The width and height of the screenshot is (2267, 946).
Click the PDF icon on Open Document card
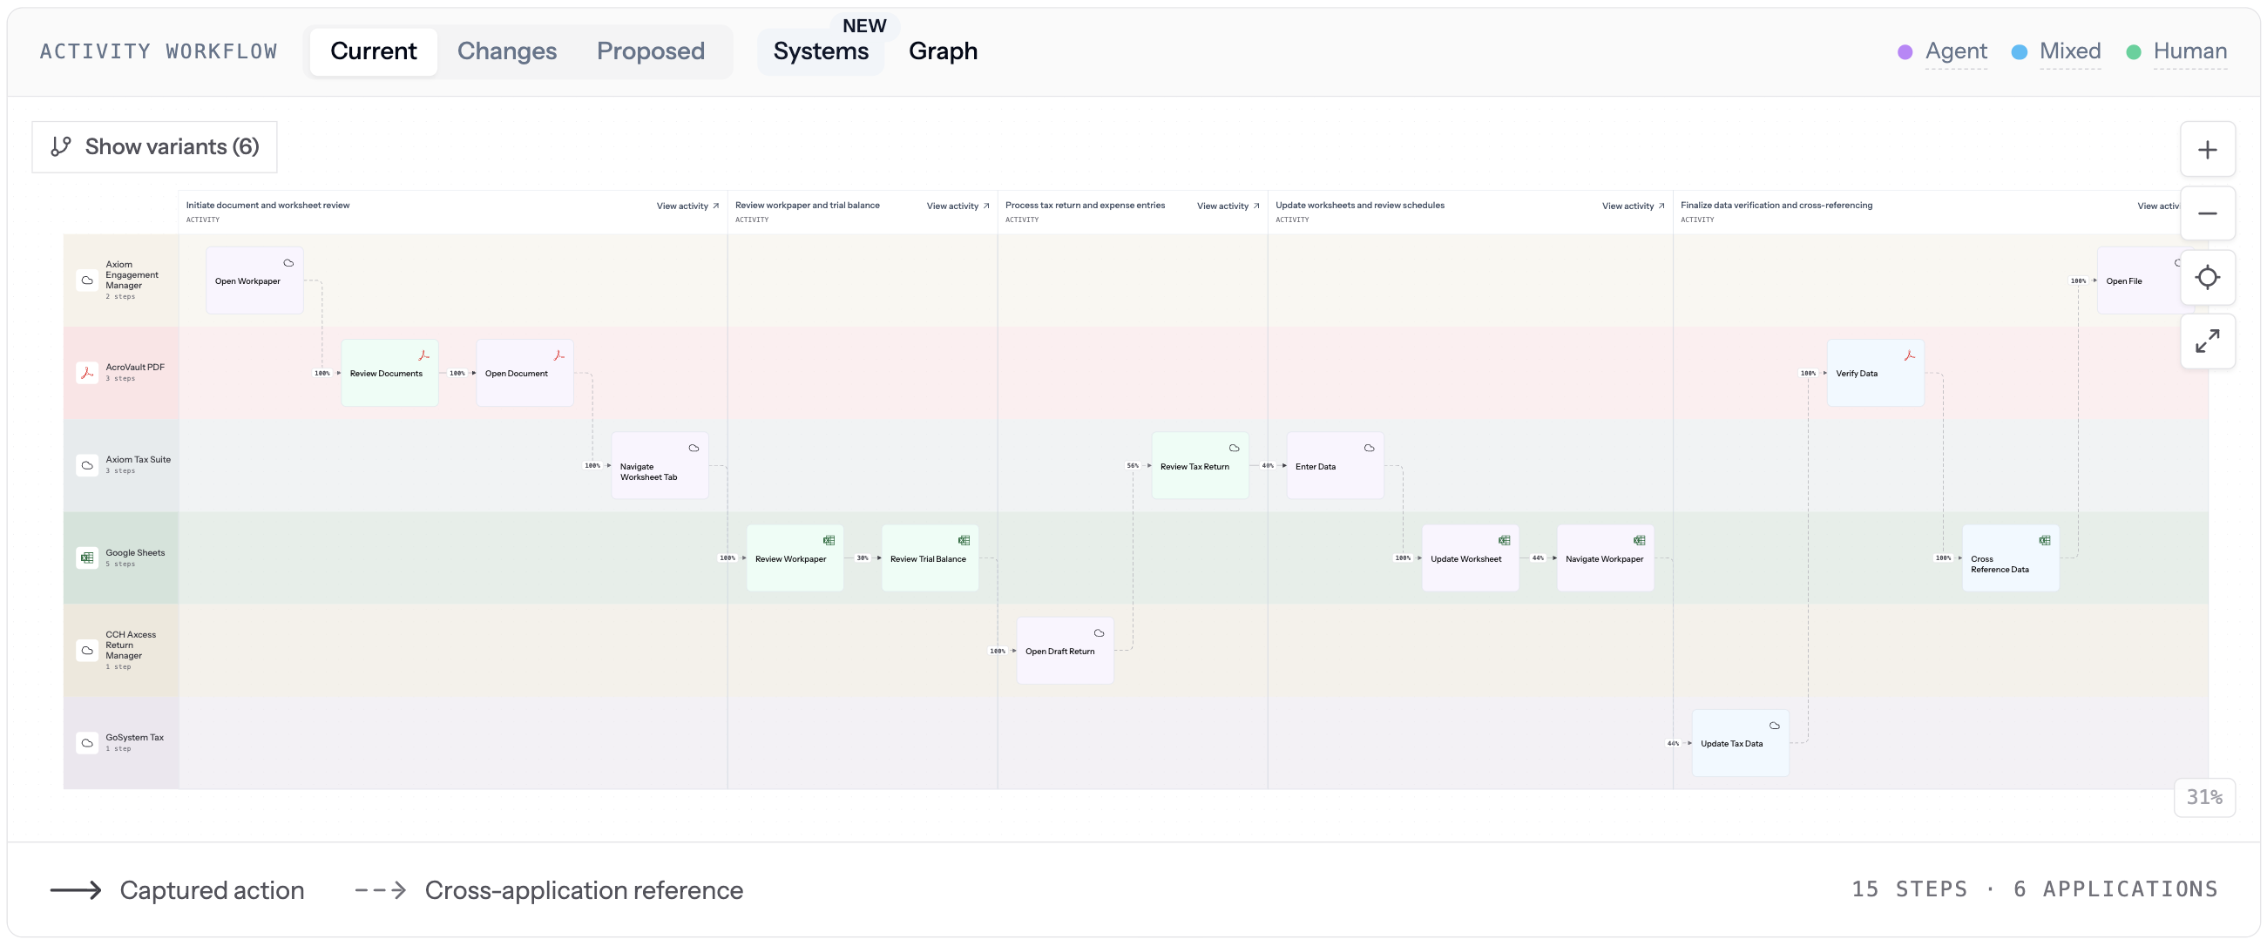point(558,355)
